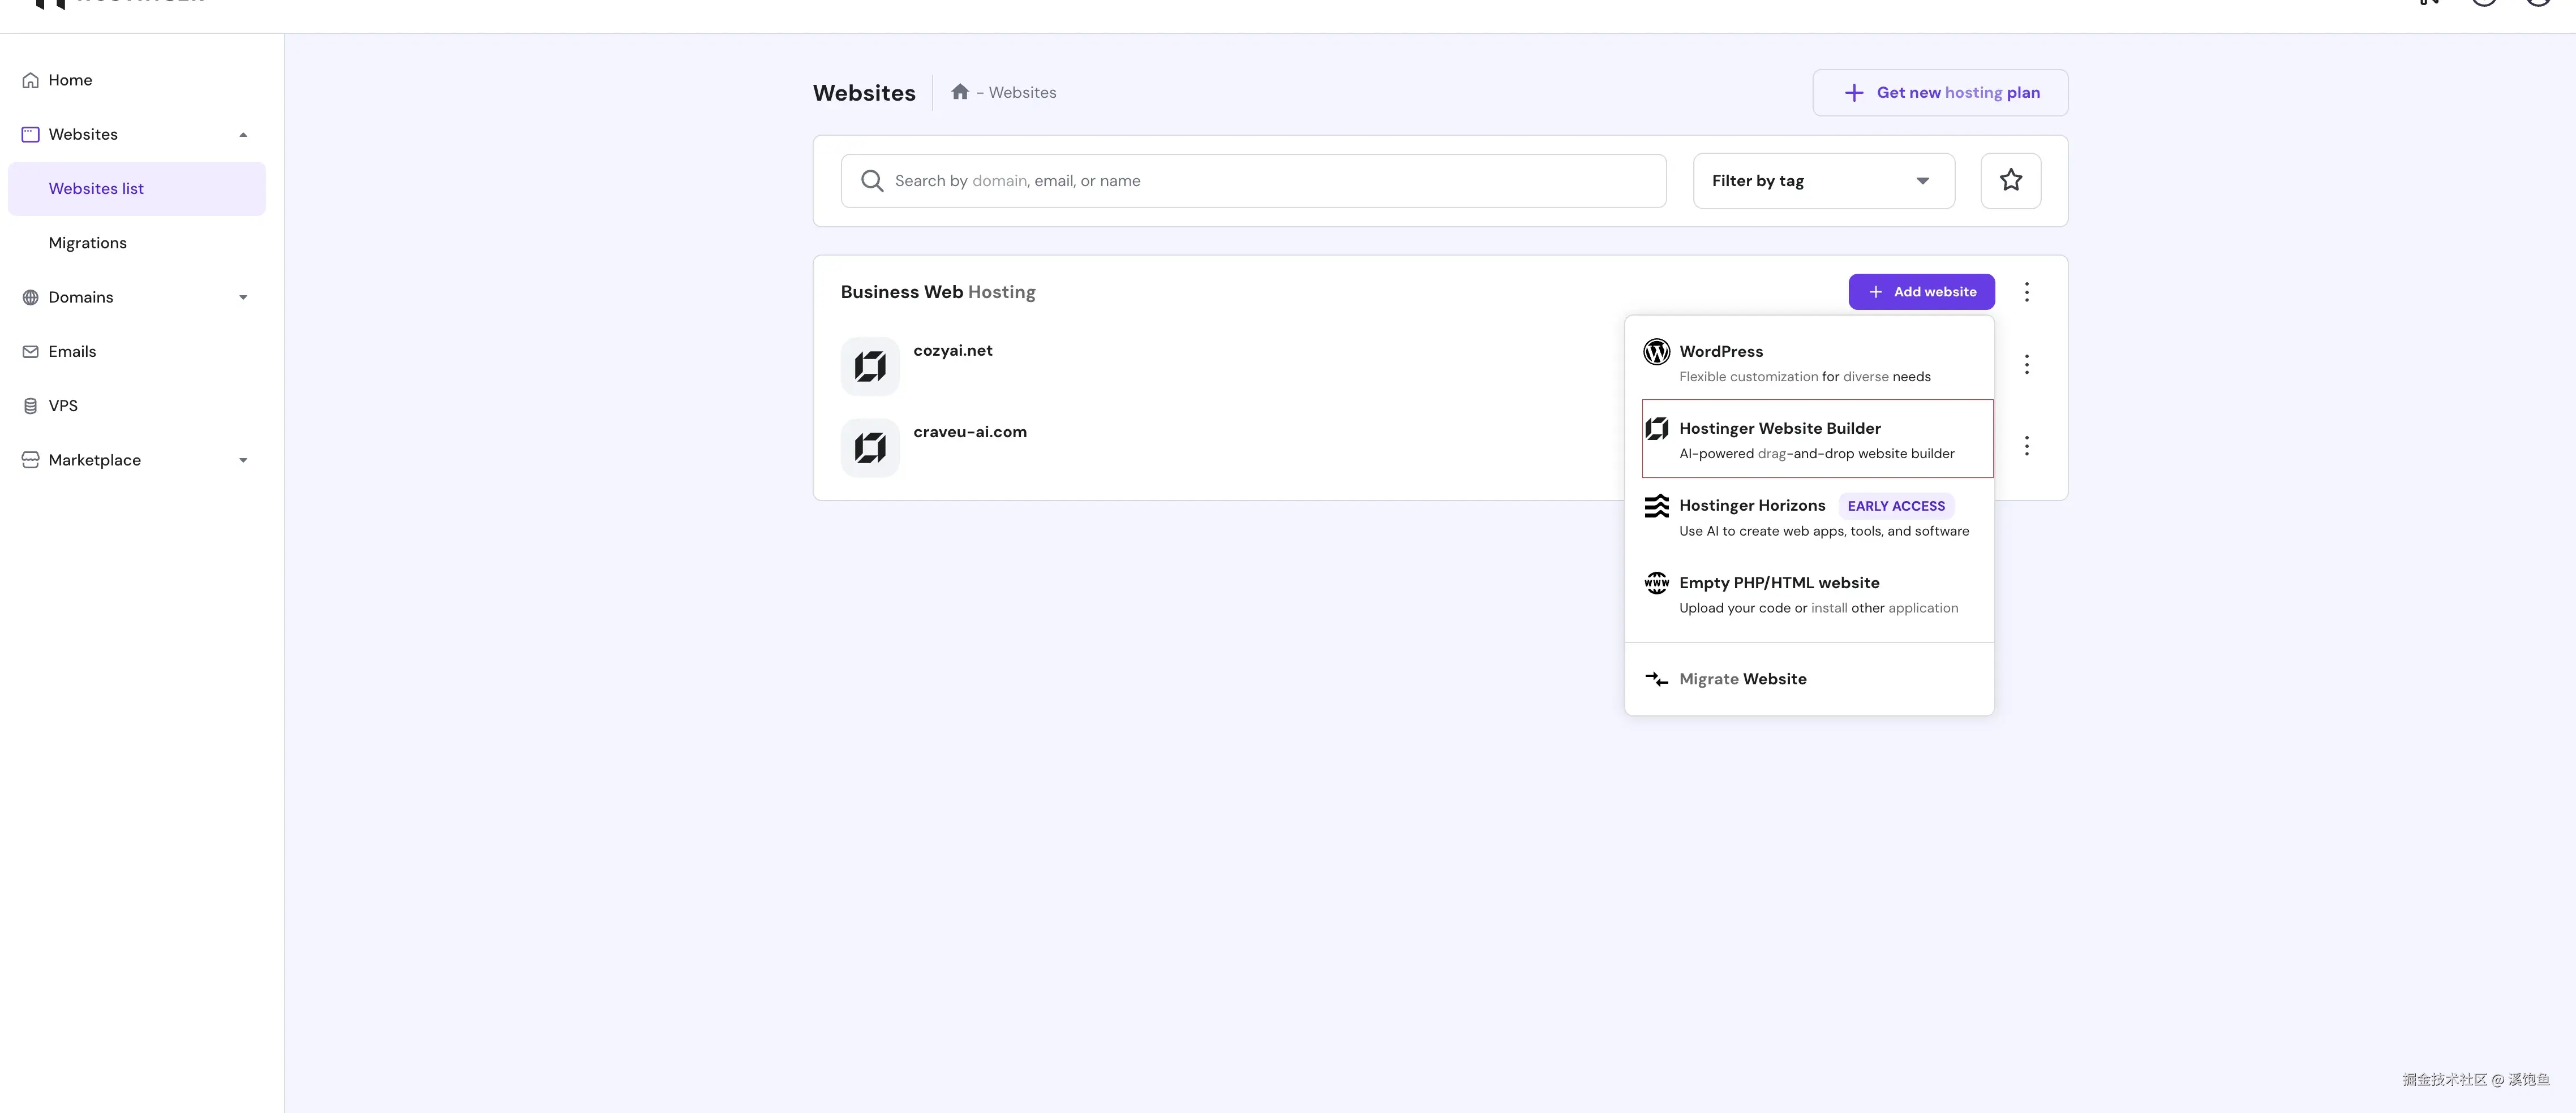
Task: Click Migrate Website in the dropdown
Action: [1742, 679]
